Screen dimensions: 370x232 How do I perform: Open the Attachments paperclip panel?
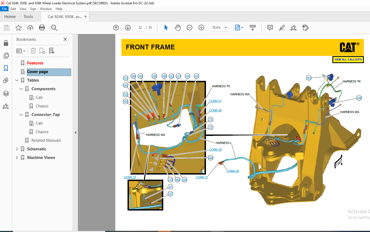(x=6, y=81)
